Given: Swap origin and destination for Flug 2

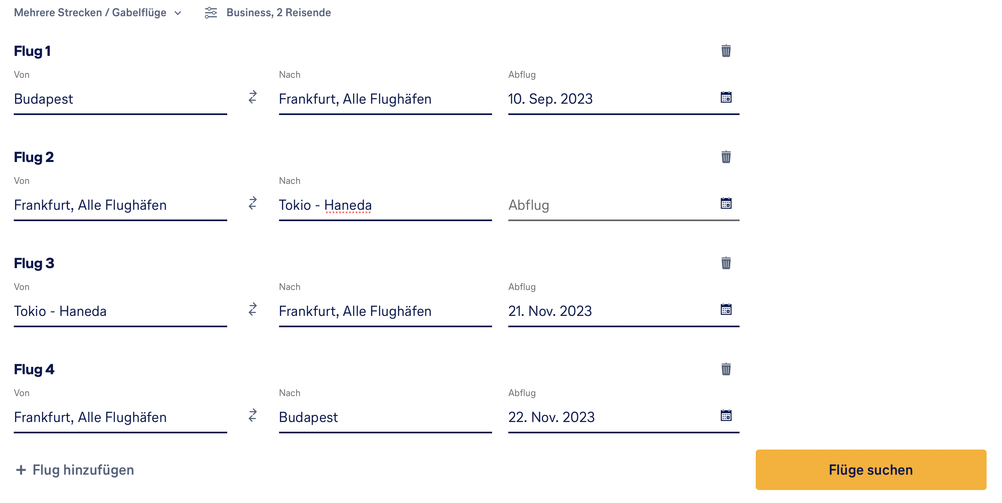Looking at the screenshot, I should 253,203.
